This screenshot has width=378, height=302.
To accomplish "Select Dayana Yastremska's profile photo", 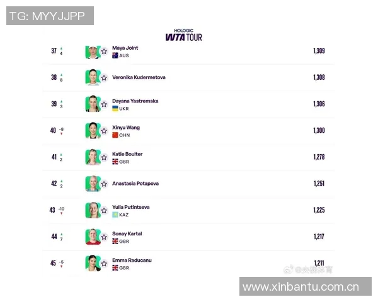I will [x=93, y=104].
